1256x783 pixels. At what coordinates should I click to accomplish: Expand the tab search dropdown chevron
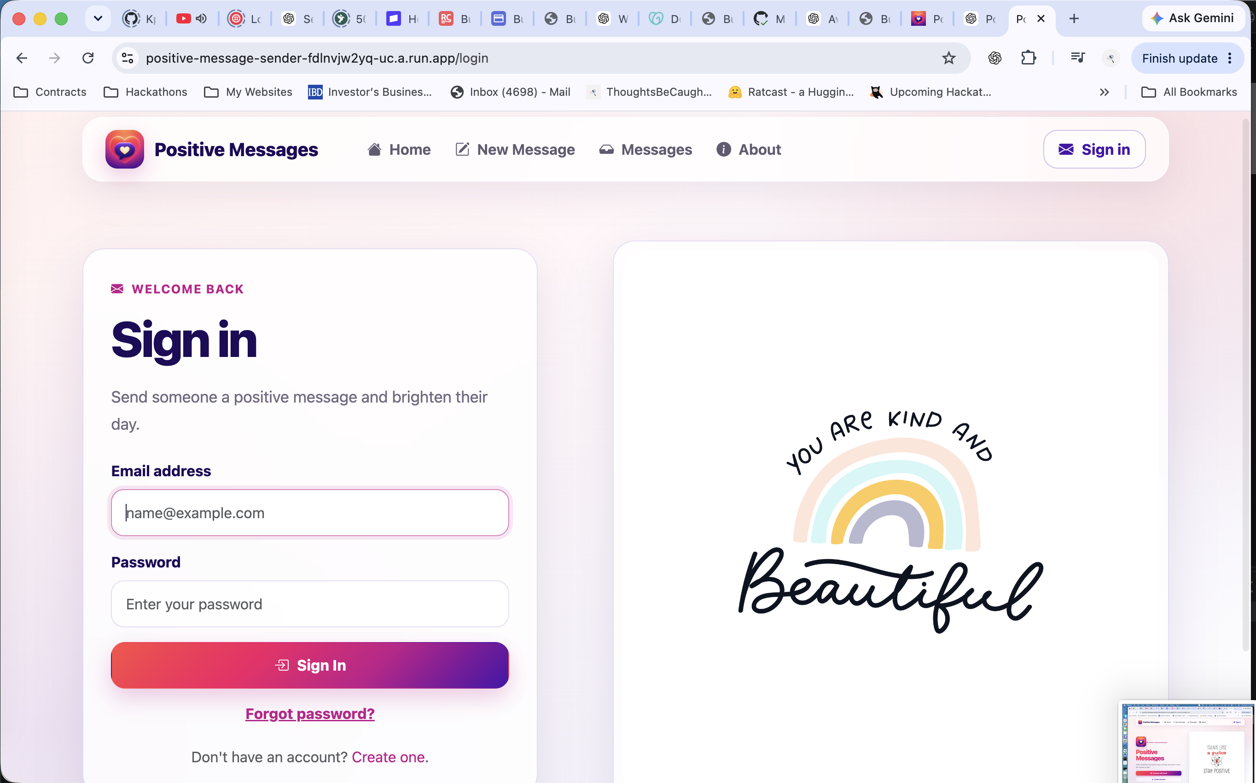98,18
